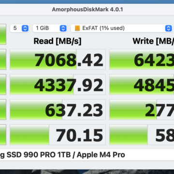Image resolution: width=174 pixels, height=174 pixels.
Task: Click the orange drive icon beside ExFAT
Action: 77,29
